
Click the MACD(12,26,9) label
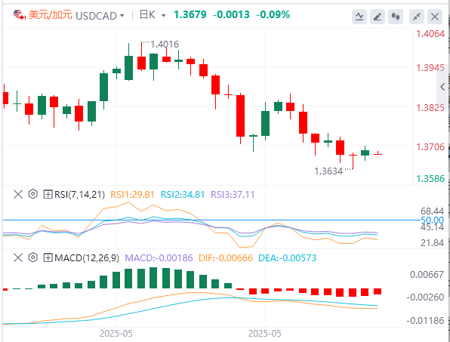(87, 257)
